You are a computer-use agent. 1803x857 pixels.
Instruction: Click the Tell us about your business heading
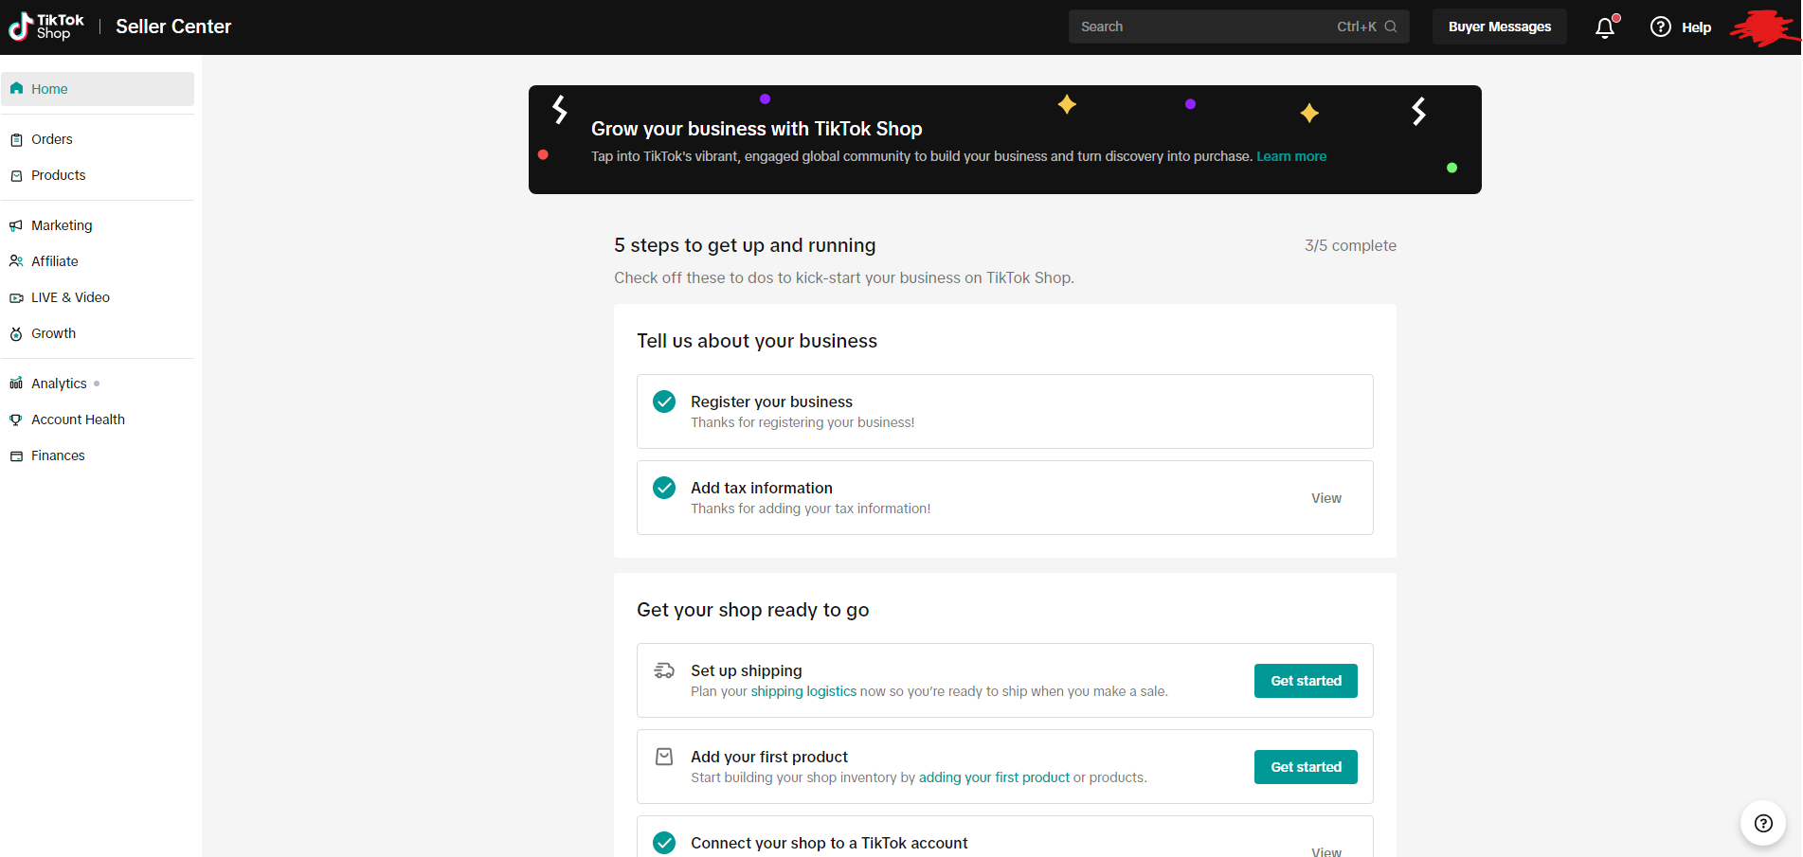pyautogui.click(x=757, y=341)
